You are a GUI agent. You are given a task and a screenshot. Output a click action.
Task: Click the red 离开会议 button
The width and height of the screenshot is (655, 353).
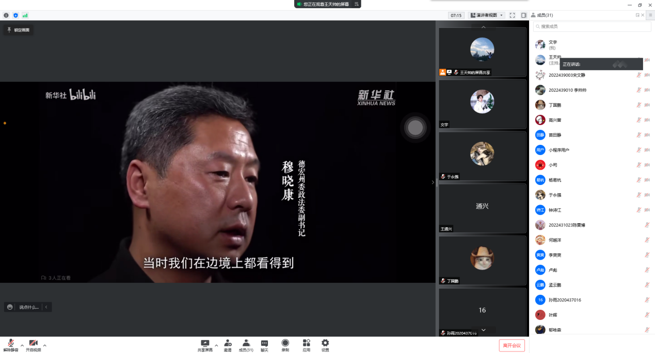[x=512, y=345]
